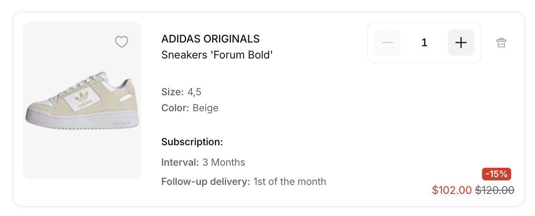Click the Subscription heading
This screenshot has height=216, width=535.
point(192,142)
